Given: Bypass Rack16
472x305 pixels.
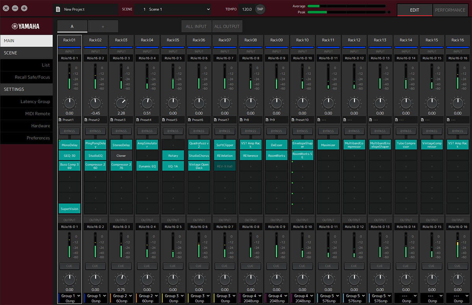Looking at the screenshot, I should [x=458, y=131].
